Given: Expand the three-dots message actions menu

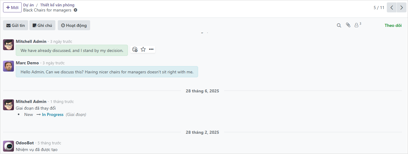Looking at the screenshot, I should (x=151, y=49).
